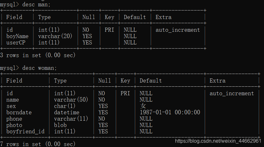
Task: Click 'boyName' field in man table
Action: 17,36
